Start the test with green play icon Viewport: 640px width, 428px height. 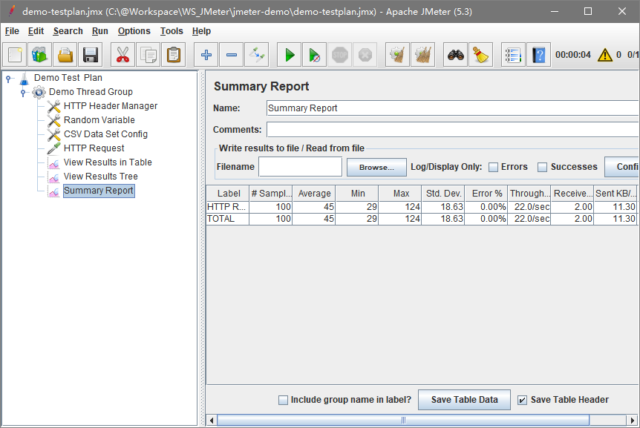[290, 55]
